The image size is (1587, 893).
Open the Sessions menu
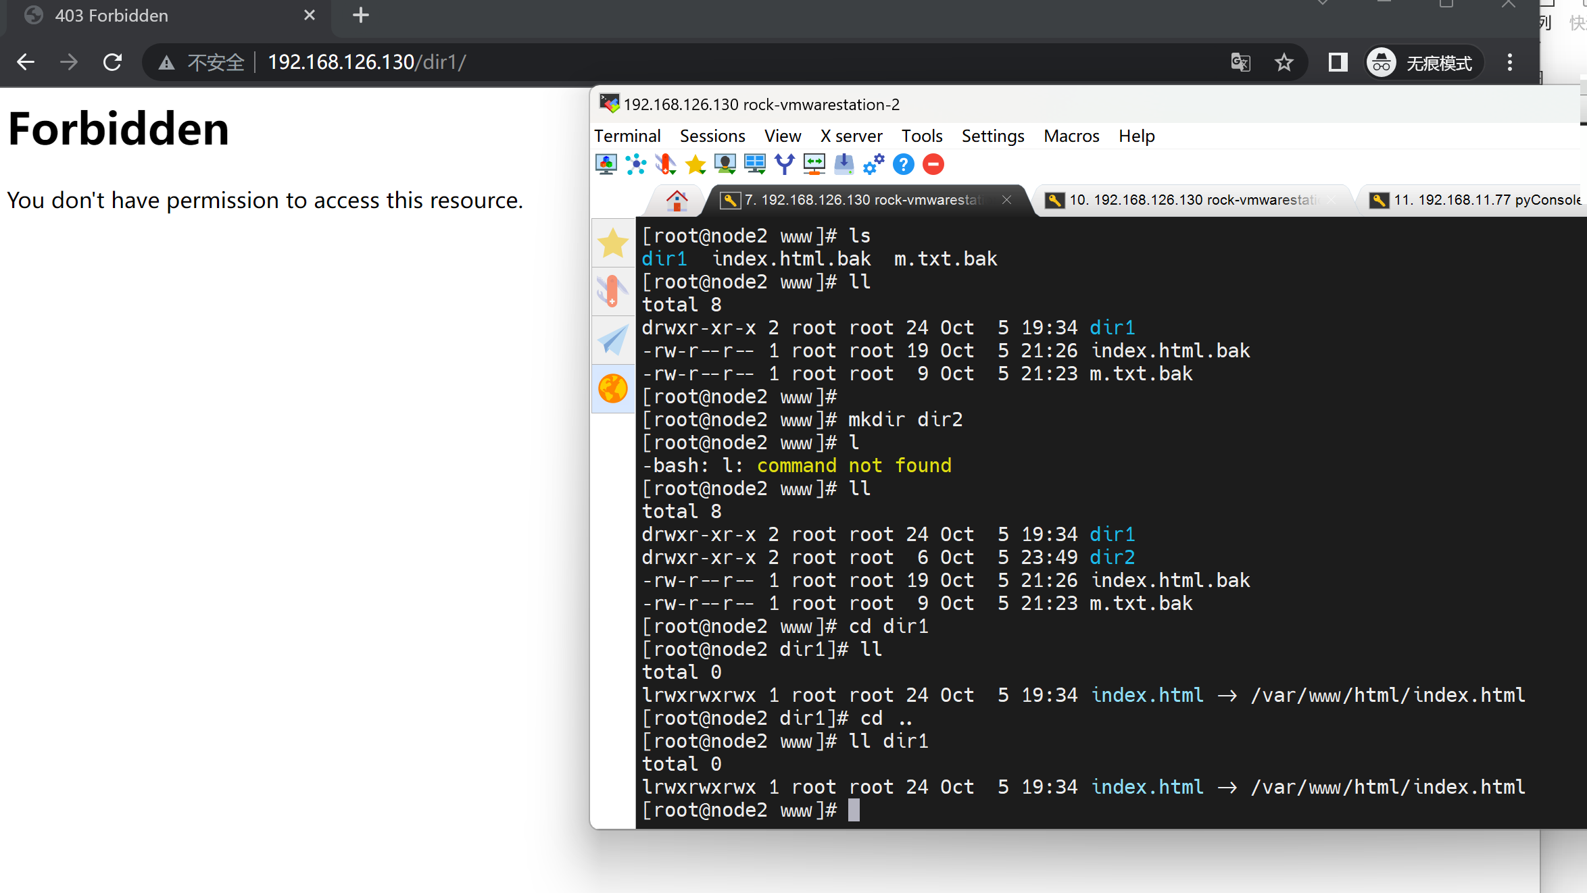tap(712, 136)
